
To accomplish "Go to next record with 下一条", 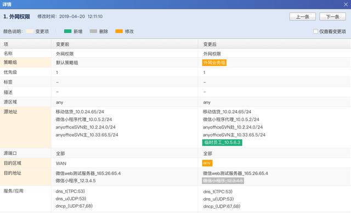I will coord(332,16).
